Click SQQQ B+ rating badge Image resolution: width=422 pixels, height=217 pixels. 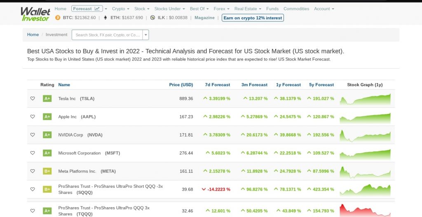(x=47, y=189)
